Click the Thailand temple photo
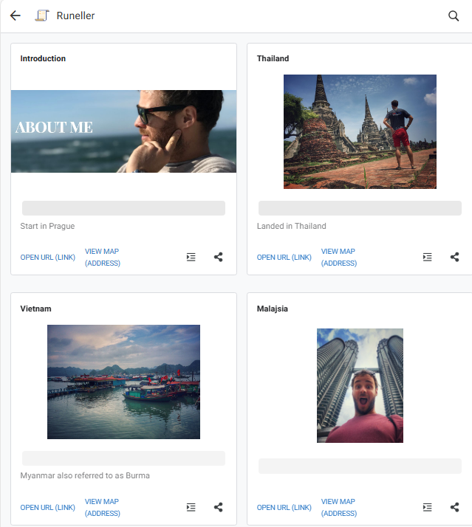The image size is (472, 527). pyautogui.click(x=360, y=131)
